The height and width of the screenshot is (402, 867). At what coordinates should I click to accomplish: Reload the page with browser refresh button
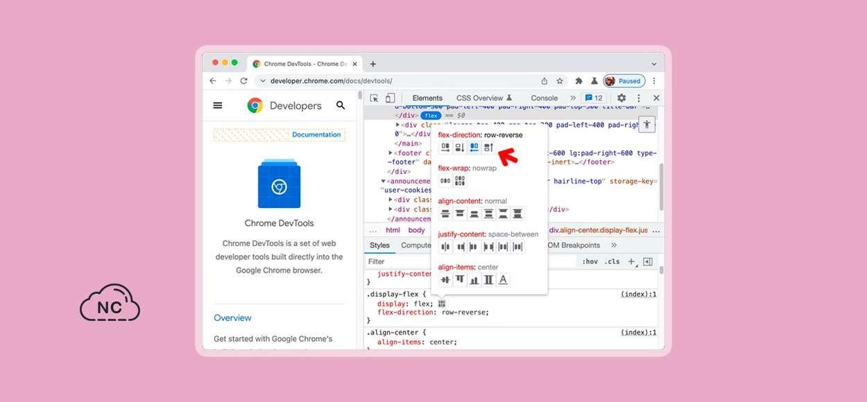click(244, 81)
